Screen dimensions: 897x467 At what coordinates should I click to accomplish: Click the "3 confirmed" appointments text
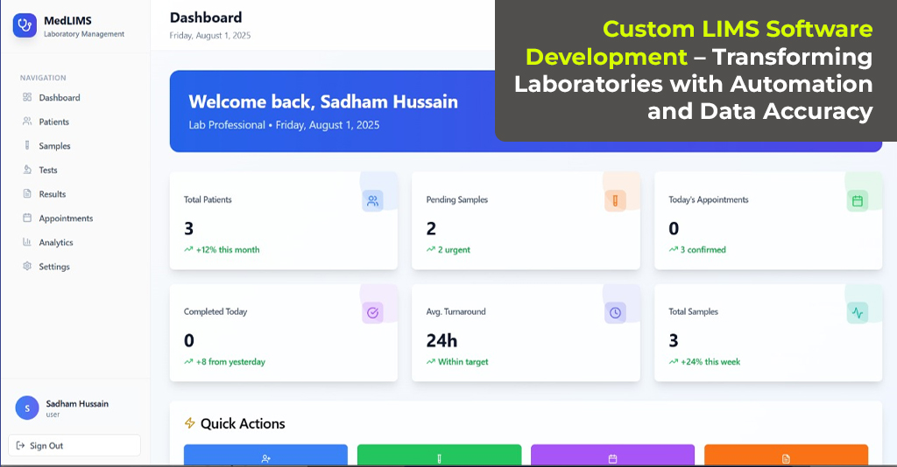tap(703, 249)
